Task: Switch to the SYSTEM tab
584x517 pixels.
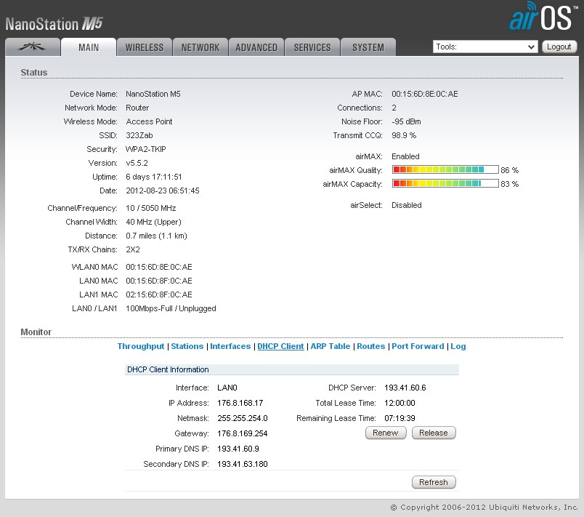Action: tap(368, 47)
